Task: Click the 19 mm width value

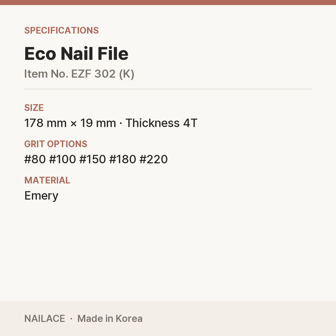Action: 98,123
